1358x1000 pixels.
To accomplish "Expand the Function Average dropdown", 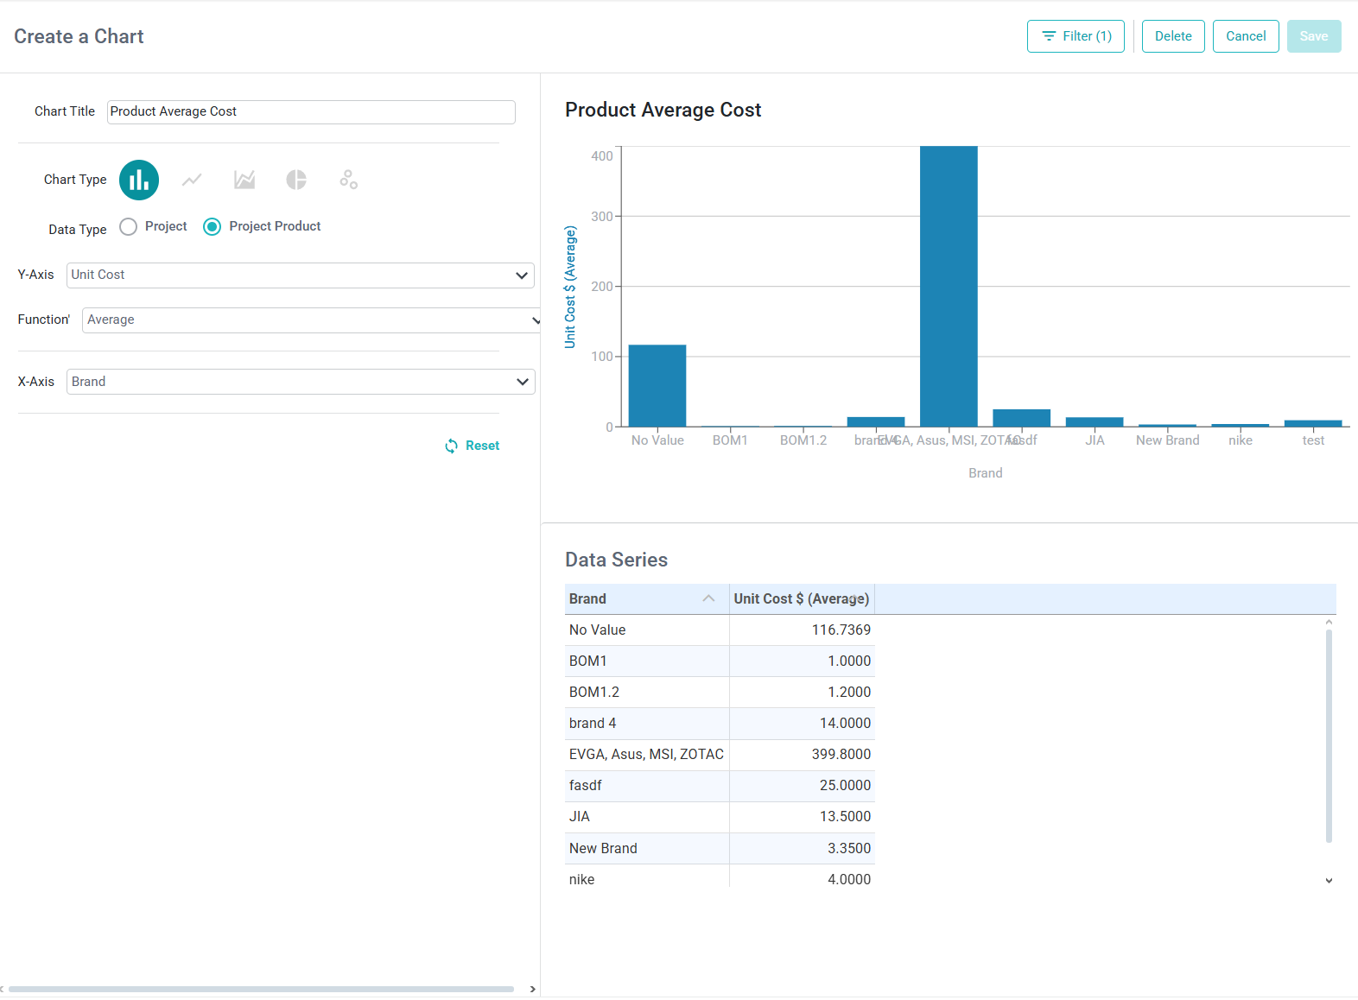I will tap(311, 320).
